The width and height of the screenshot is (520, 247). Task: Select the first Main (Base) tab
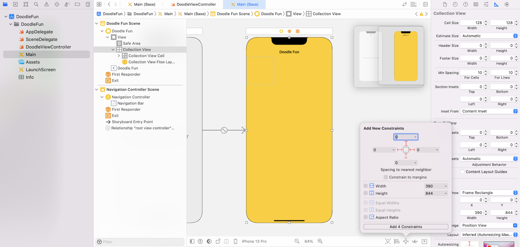click(142, 4)
